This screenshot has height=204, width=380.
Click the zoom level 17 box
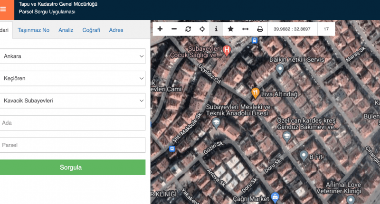(326, 29)
